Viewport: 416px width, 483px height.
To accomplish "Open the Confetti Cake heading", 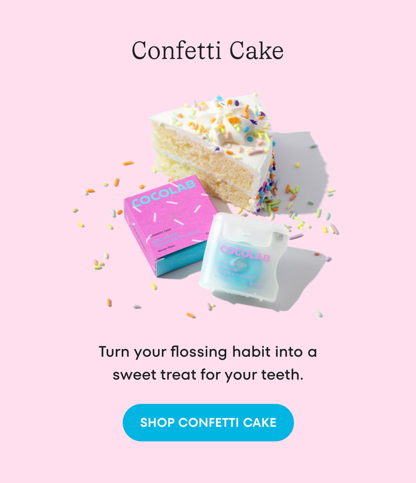I will (x=208, y=51).
